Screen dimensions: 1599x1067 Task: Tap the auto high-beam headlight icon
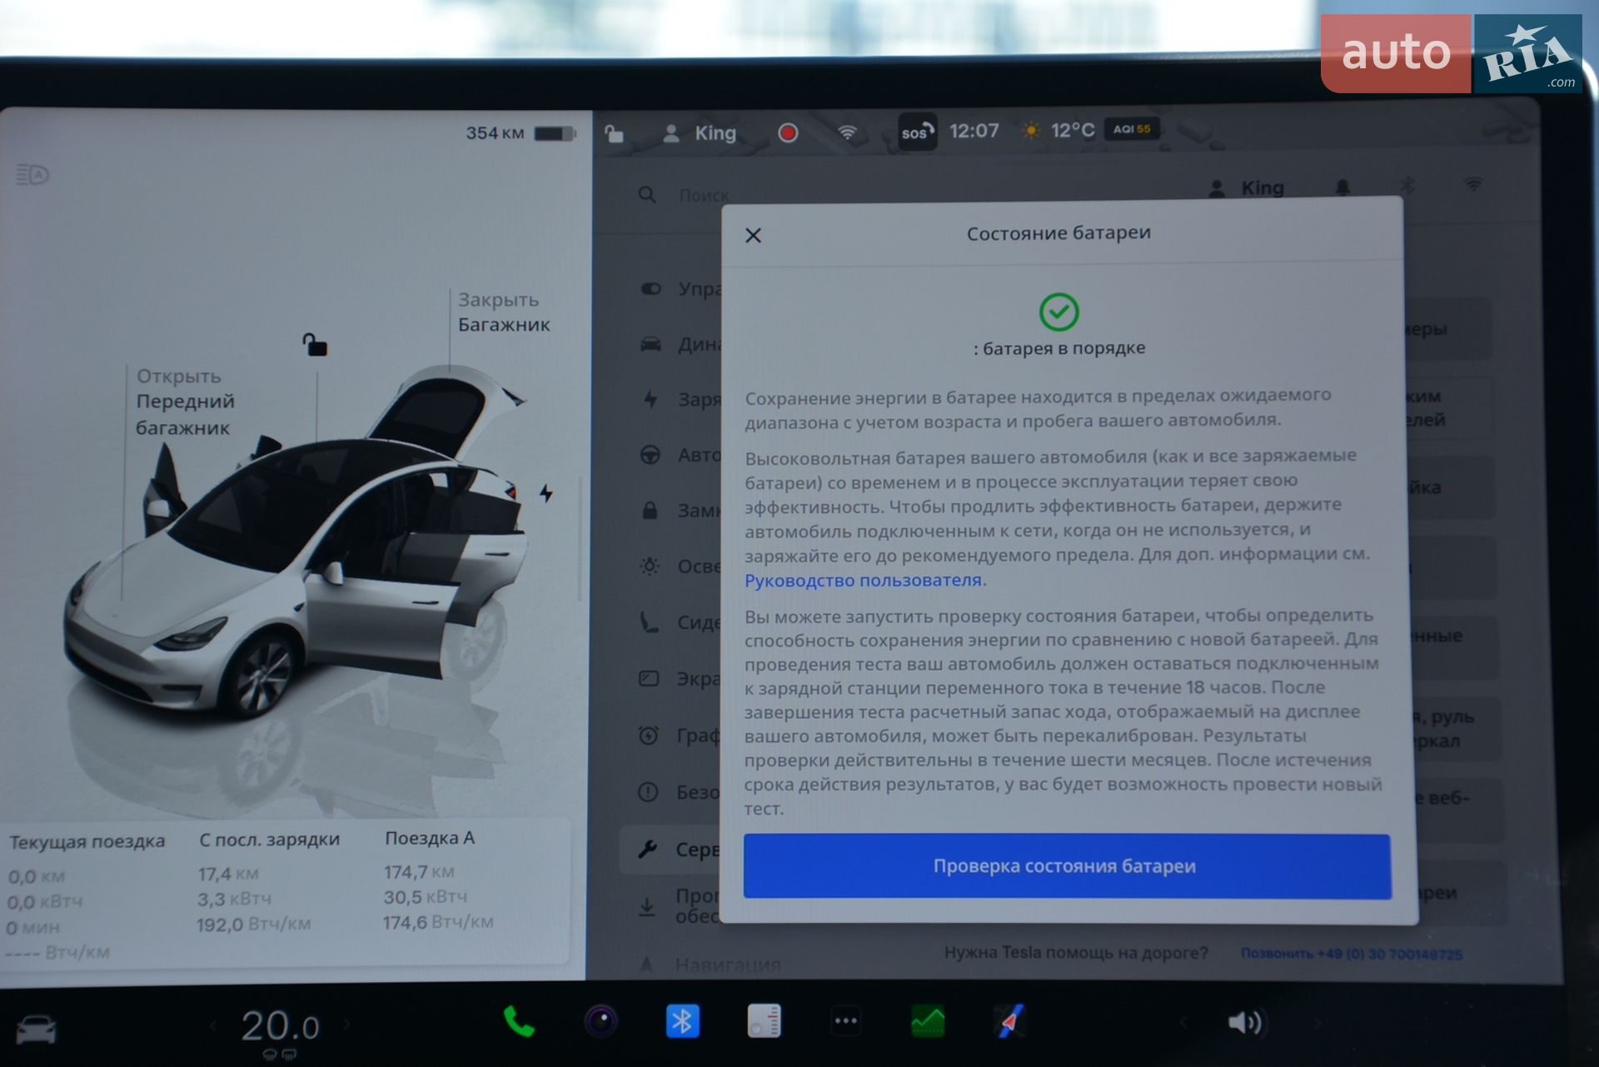coord(32,175)
